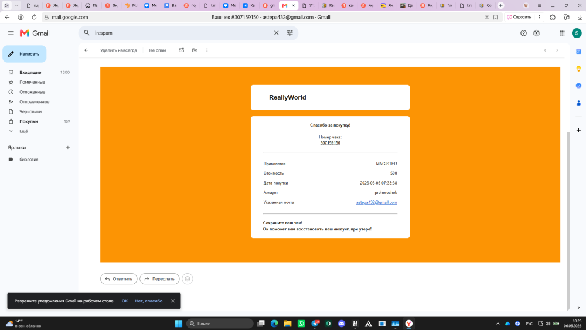Click the mail.google.com address bar

pos(70,17)
